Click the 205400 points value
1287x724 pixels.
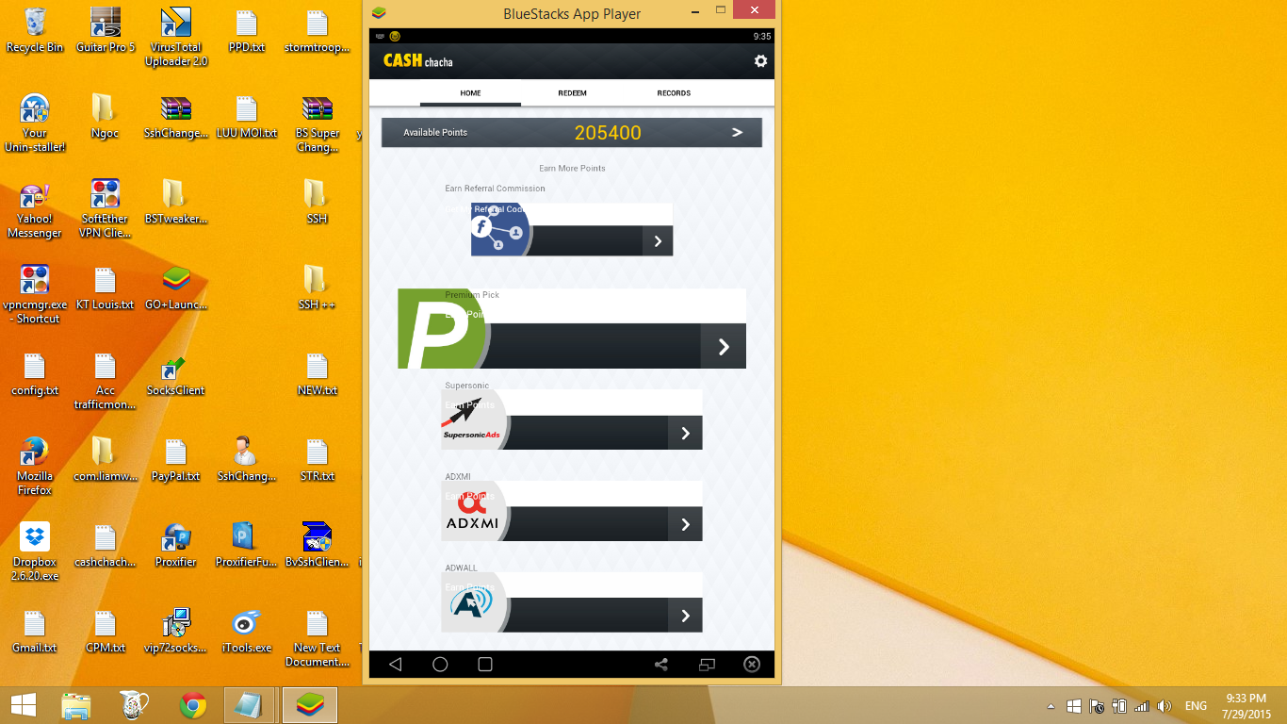pos(608,133)
